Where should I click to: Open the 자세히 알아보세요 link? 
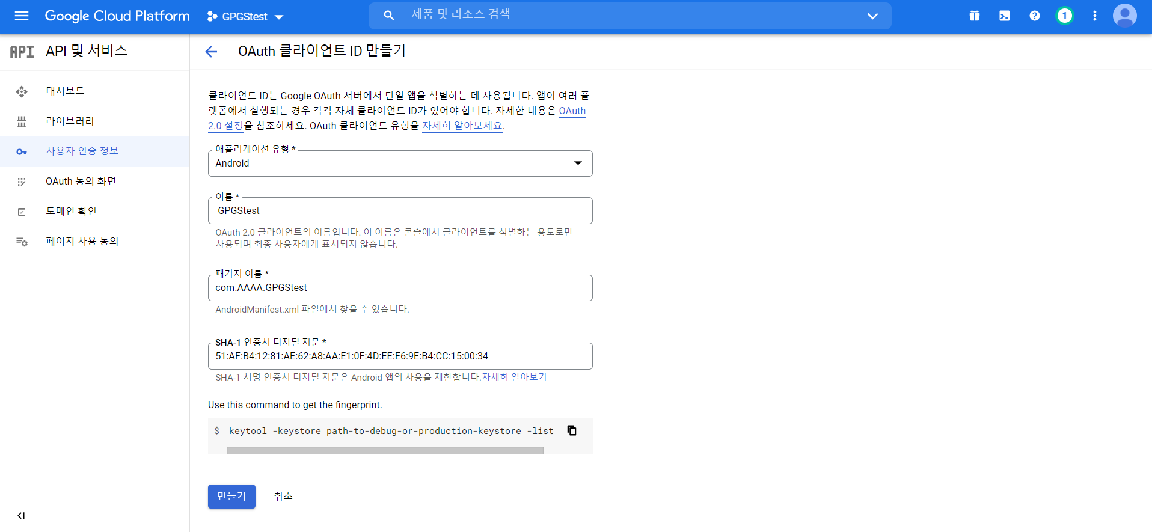point(462,126)
